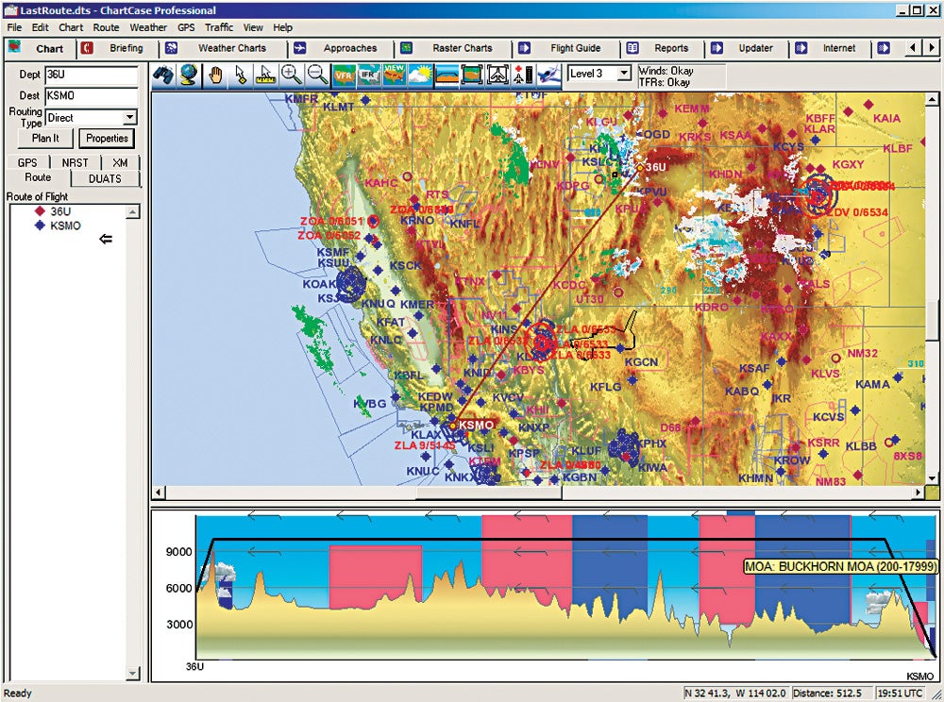Click the Plan It button
The width and height of the screenshot is (944, 702).
pyautogui.click(x=45, y=138)
